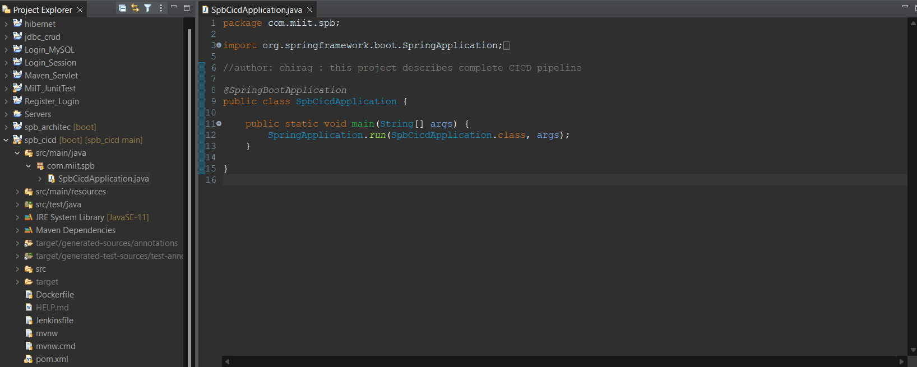
Task: Select the spb_architec [boot] project
Action: click(x=61, y=127)
